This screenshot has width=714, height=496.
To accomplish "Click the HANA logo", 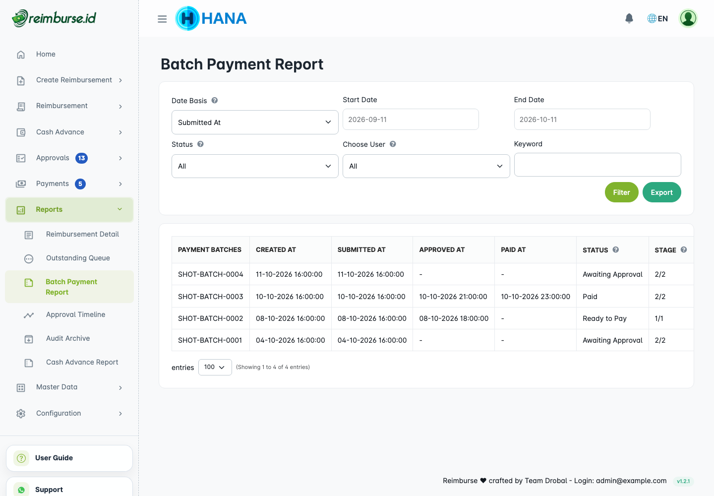I will tap(211, 18).
